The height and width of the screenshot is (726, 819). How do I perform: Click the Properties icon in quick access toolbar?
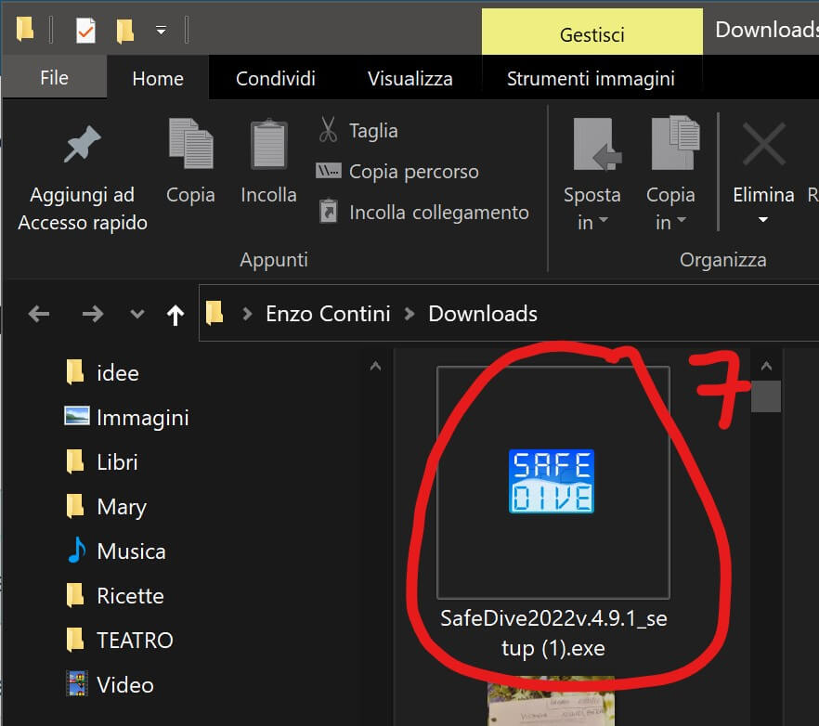pos(85,32)
